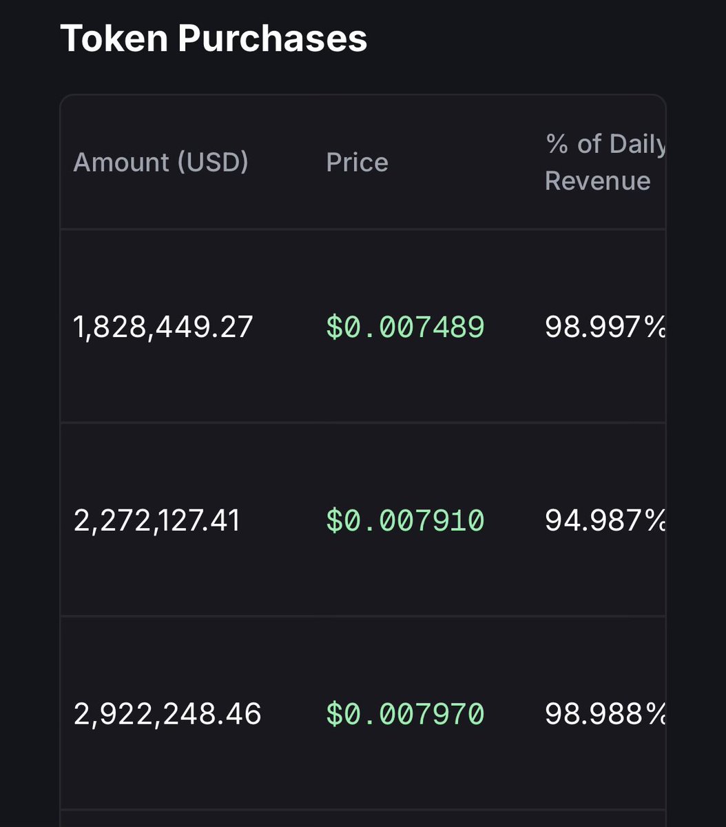The width and height of the screenshot is (726, 827).
Task: Click the 98.997% revenue value
Action: tap(605, 327)
